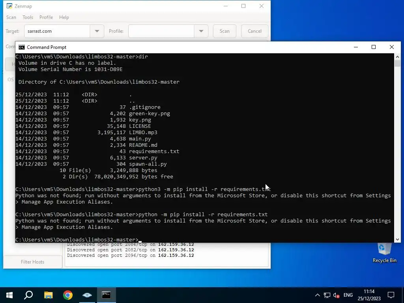
Task: Click the Command Prompt scrollbar thumb
Action: [x=397, y=64]
